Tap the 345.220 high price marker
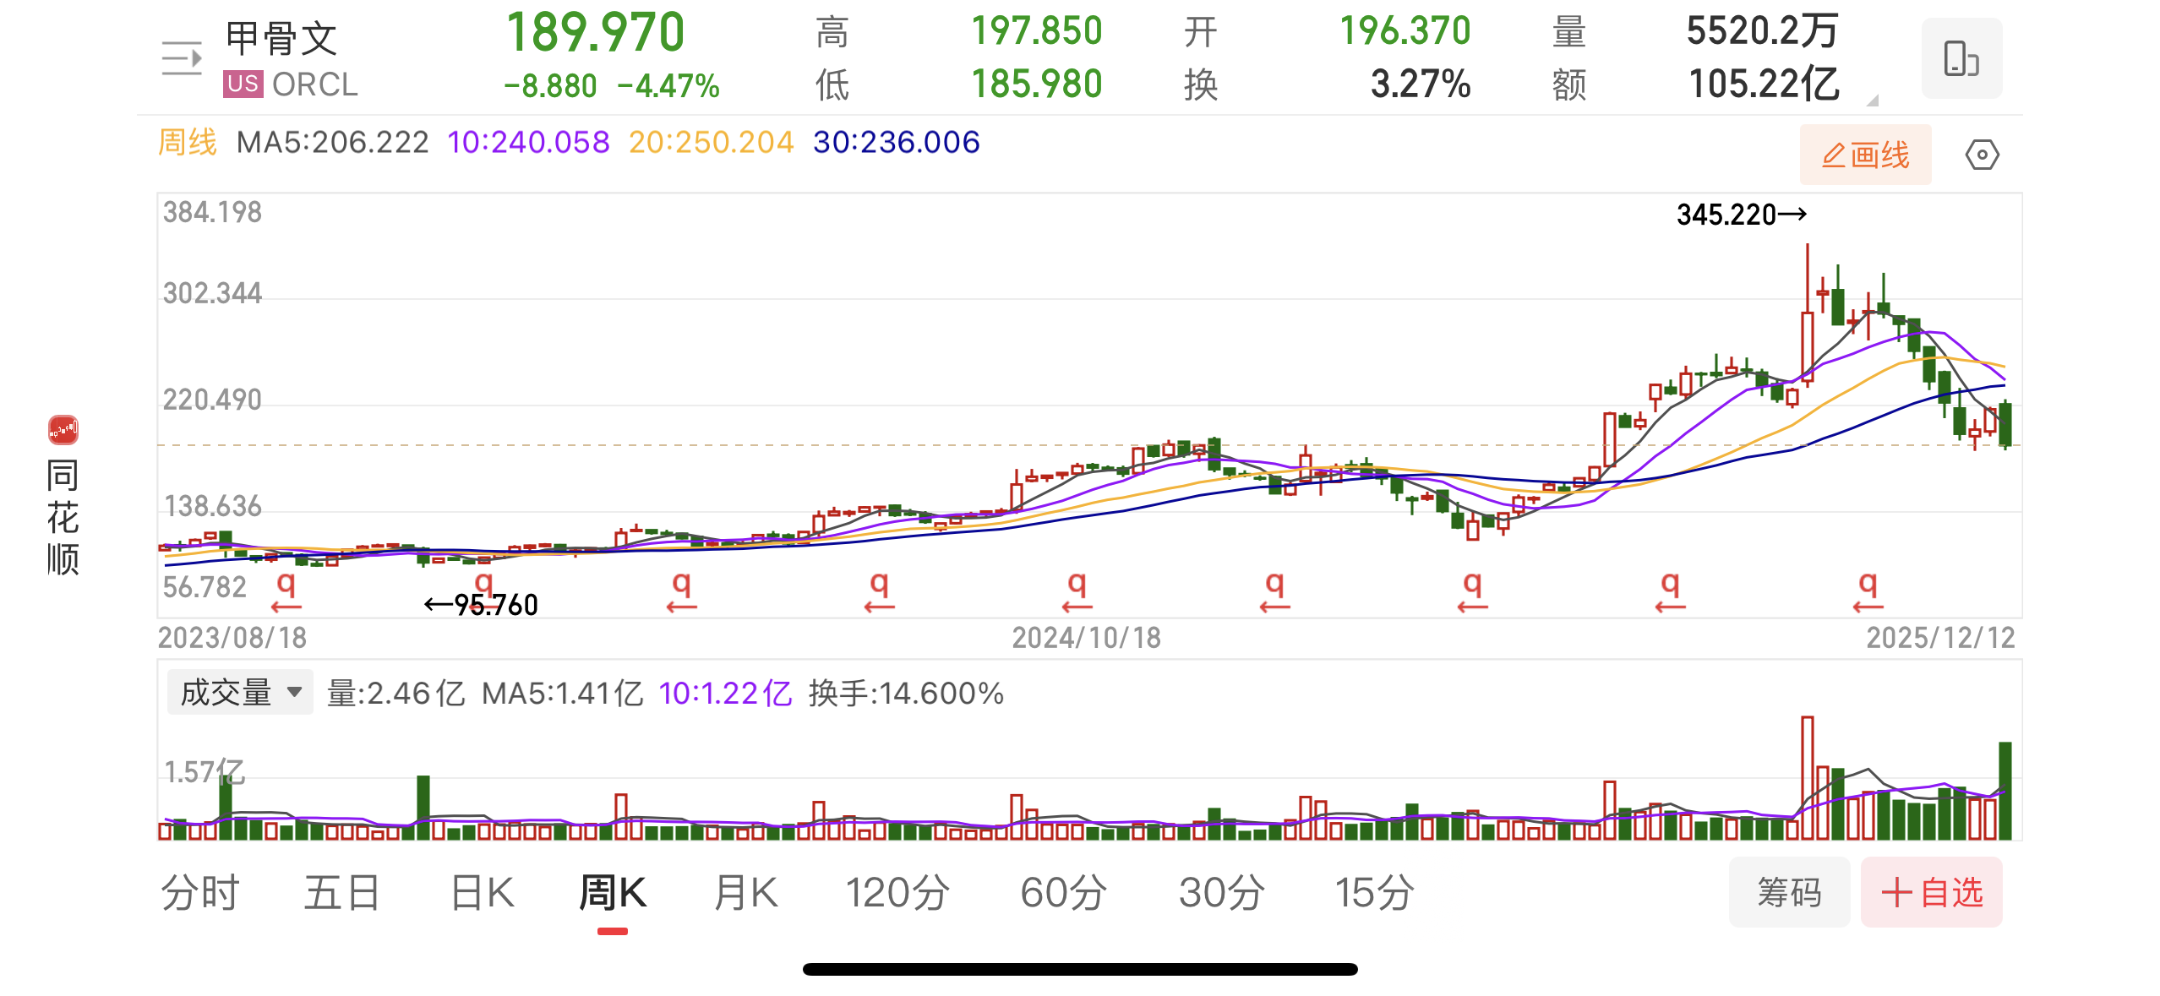 (x=1741, y=215)
